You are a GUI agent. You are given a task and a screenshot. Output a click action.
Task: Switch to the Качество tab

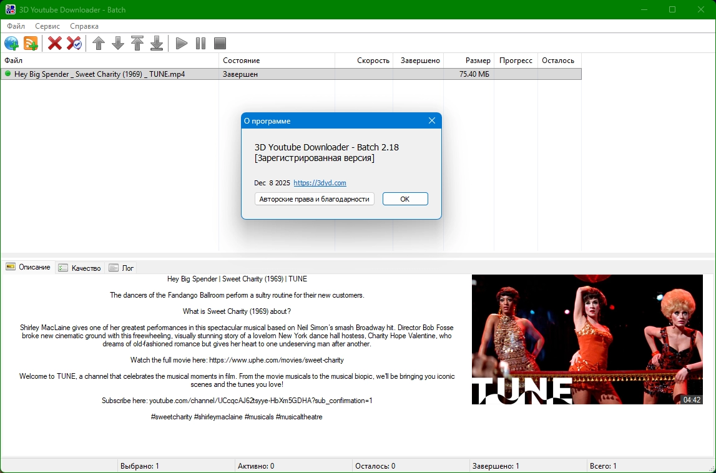click(x=80, y=268)
